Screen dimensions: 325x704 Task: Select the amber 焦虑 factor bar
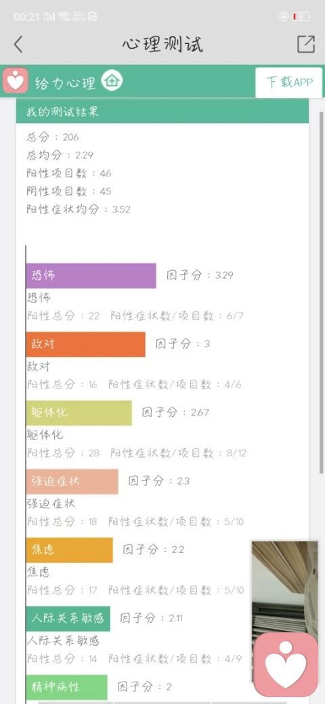click(70, 550)
